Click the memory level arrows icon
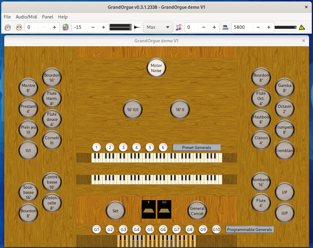The width and height of the screenshot is (313, 248). point(19,27)
